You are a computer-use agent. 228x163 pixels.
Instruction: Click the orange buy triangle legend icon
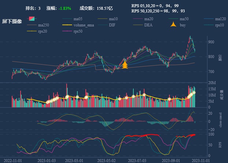click(174, 25)
